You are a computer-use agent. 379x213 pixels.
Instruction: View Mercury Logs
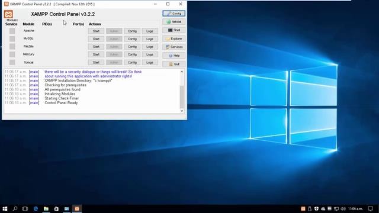[150, 54]
